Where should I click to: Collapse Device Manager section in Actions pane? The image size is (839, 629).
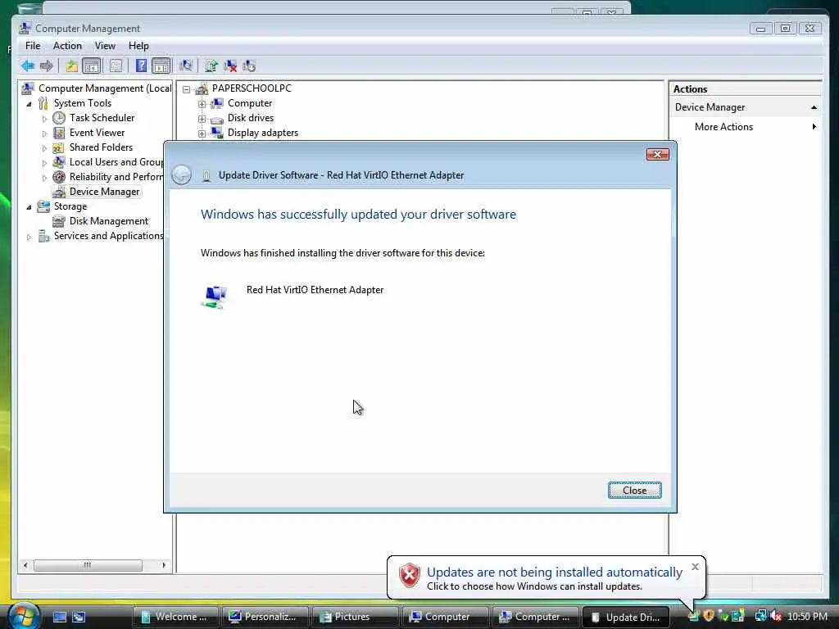(814, 107)
